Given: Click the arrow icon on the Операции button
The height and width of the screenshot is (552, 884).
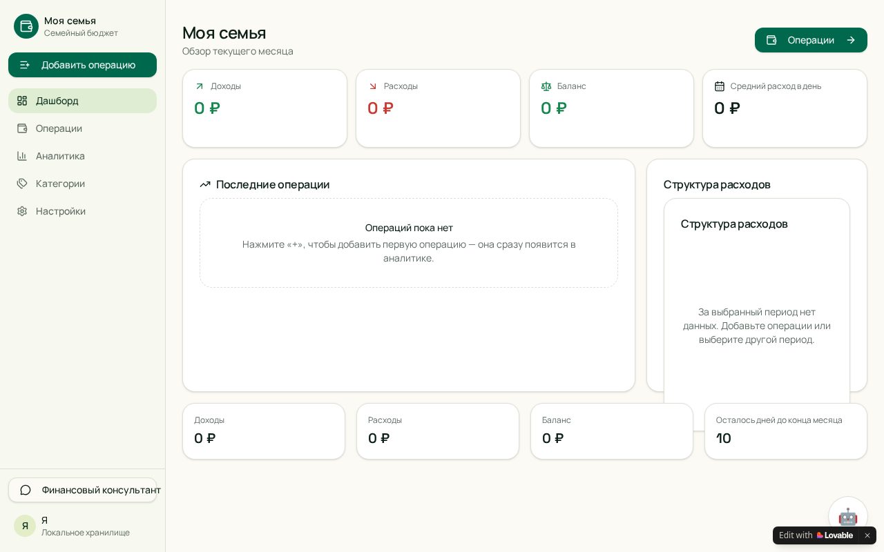Looking at the screenshot, I should point(851,40).
